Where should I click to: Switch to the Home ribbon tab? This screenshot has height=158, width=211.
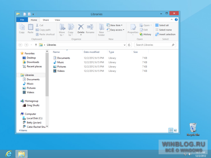pyautogui.click(x=34, y=20)
